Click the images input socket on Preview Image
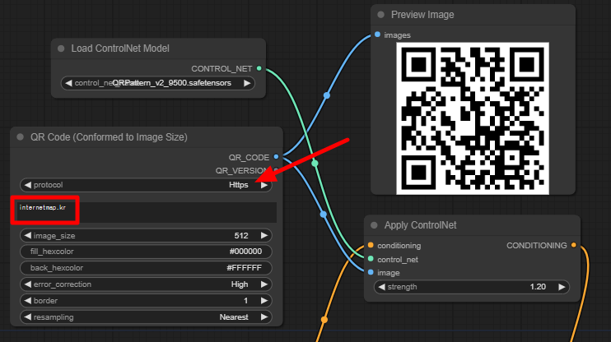 pos(377,35)
